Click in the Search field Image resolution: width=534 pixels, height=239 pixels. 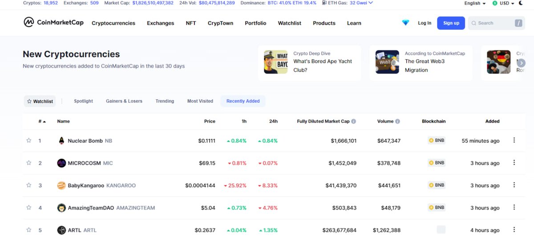click(496, 23)
